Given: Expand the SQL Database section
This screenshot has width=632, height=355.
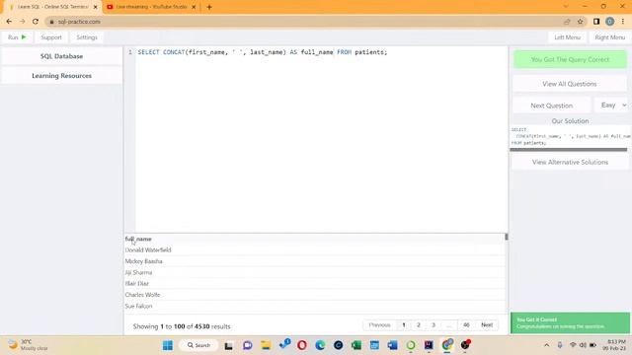Looking at the screenshot, I should point(61,56).
